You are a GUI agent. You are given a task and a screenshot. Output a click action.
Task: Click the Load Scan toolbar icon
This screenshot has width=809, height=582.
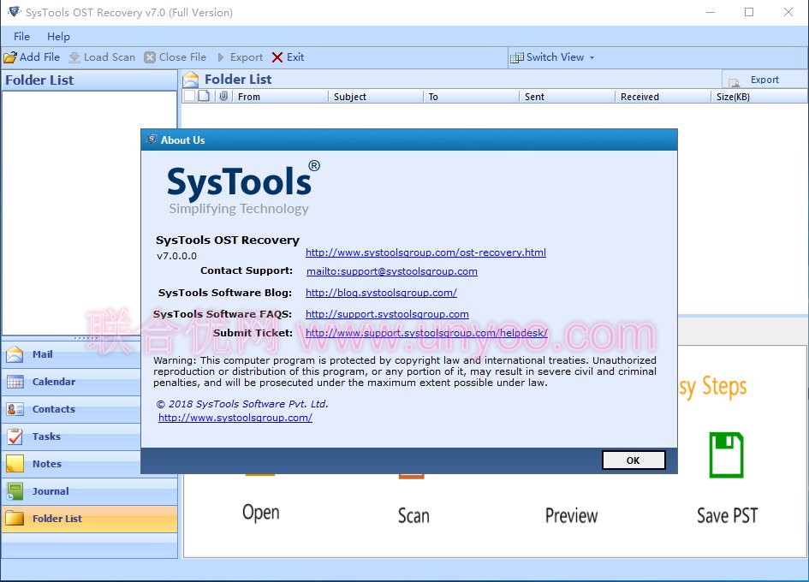point(74,57)
